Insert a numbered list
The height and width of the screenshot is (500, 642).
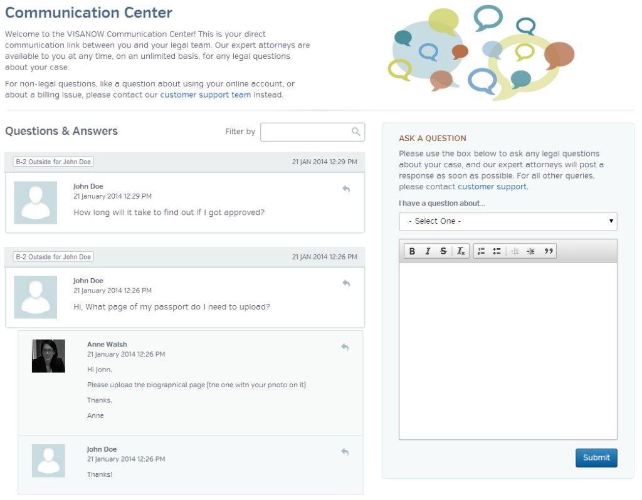tap(481, 251)
